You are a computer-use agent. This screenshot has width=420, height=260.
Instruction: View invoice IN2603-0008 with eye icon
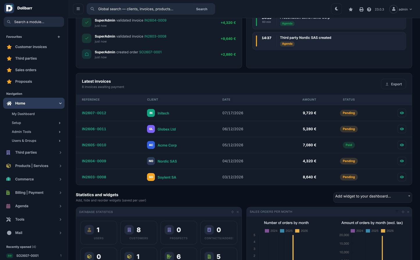coord(402,177)
